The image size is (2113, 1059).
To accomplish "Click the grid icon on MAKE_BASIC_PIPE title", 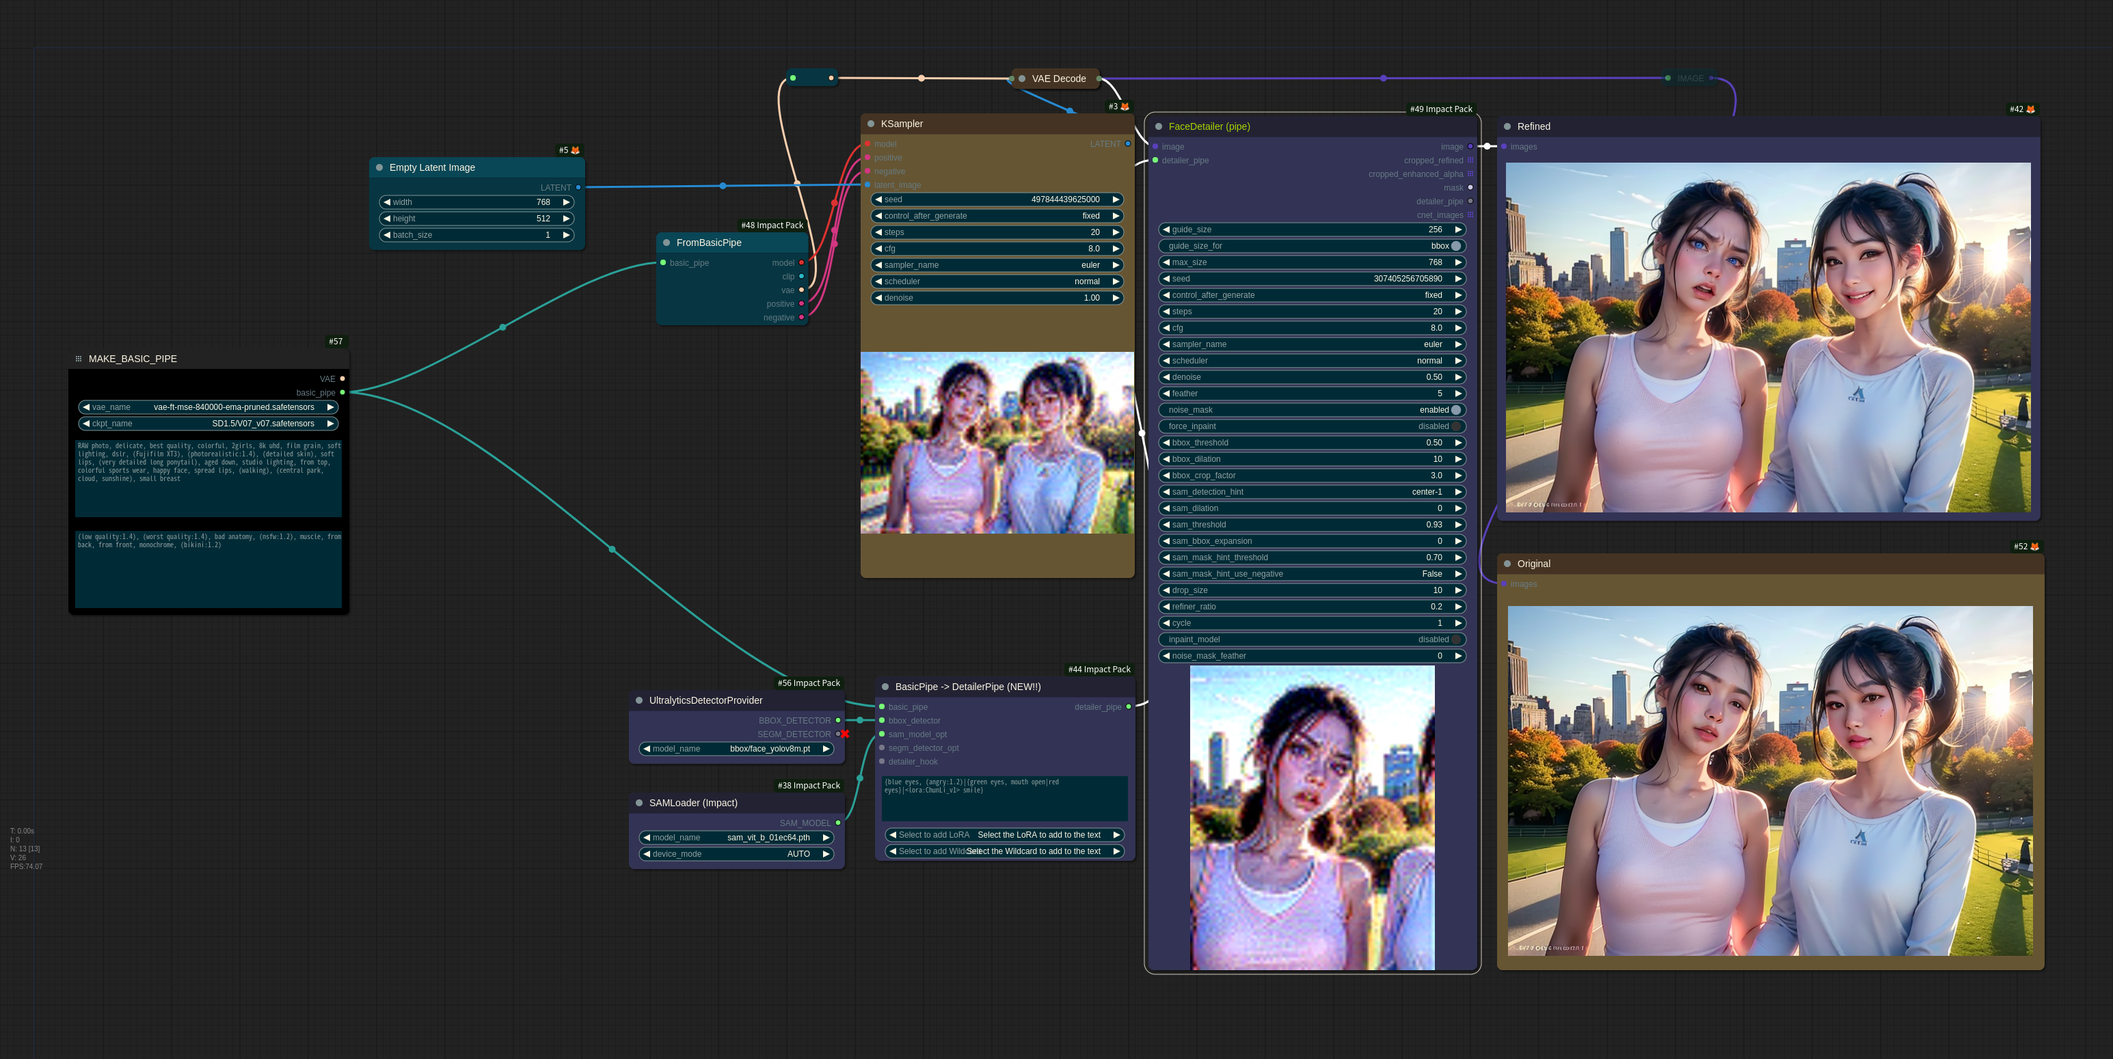I will tap(79, 359).
